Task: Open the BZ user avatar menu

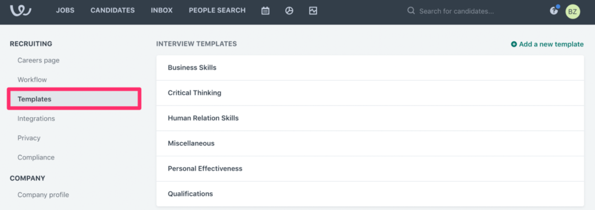Action: 572,12
